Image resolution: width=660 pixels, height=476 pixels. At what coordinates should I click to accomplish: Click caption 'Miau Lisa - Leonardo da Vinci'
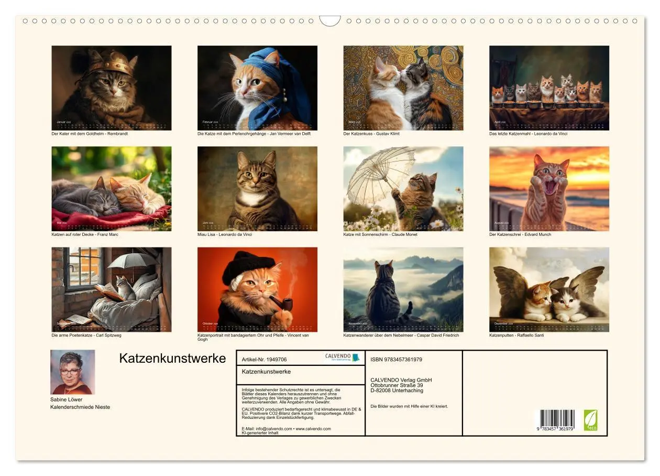225,234
